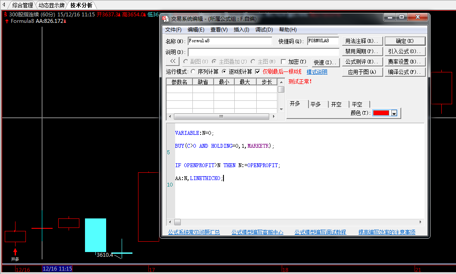Viewport: 456px width, 274px height.
Task: Click into the 说明 description field
Action: click(263, 52)
